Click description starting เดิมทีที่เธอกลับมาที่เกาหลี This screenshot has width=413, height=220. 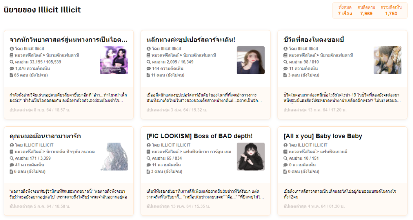point(205,194)
